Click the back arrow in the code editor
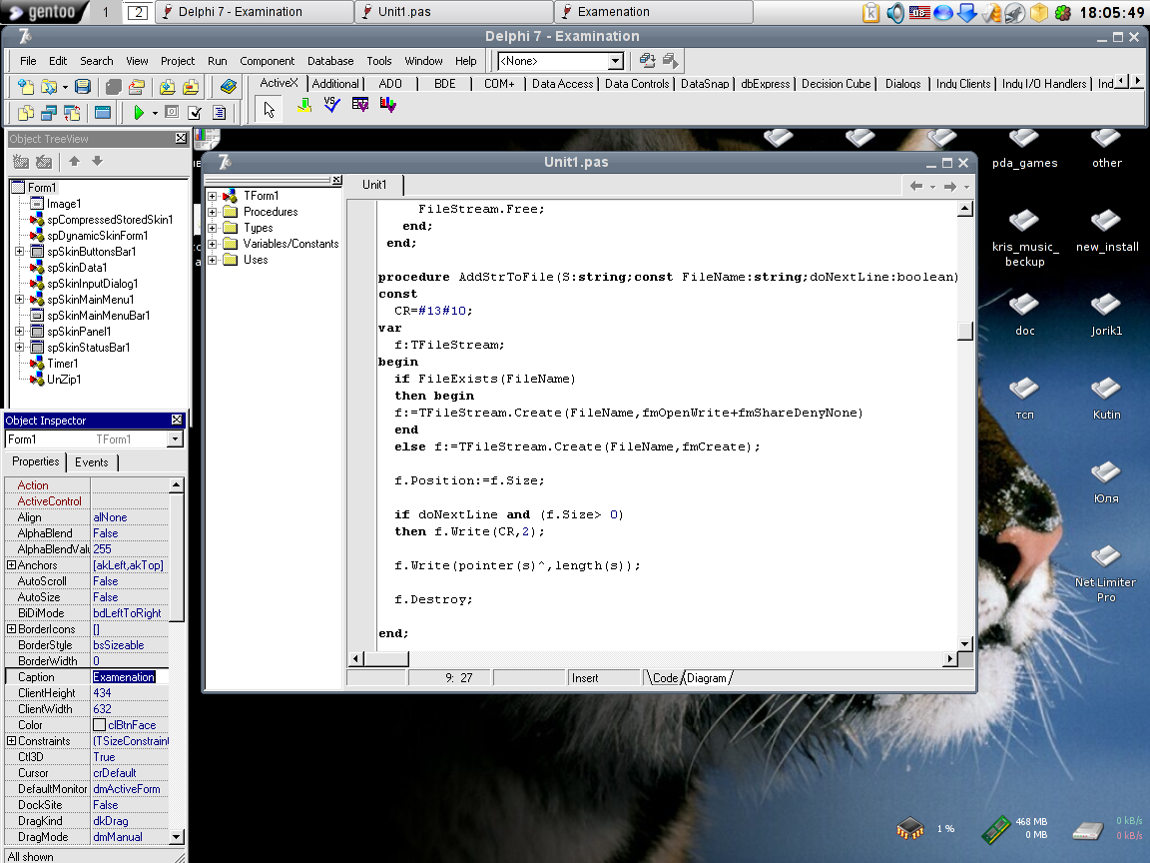Screen dimensions: 1150x863 pos(916,187)
